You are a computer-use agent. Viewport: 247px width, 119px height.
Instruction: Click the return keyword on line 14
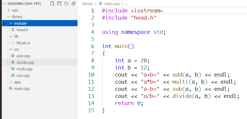pos(125,103)
